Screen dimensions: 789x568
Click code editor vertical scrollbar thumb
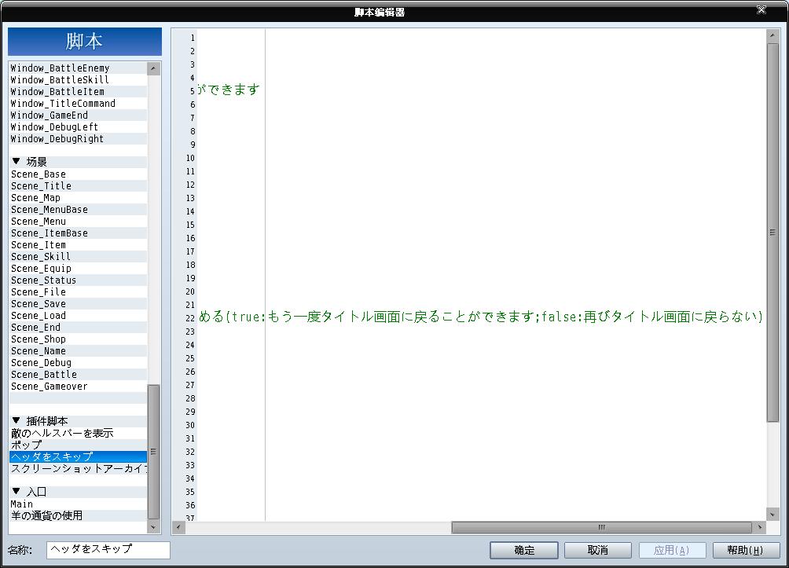(x=772, y=233)
